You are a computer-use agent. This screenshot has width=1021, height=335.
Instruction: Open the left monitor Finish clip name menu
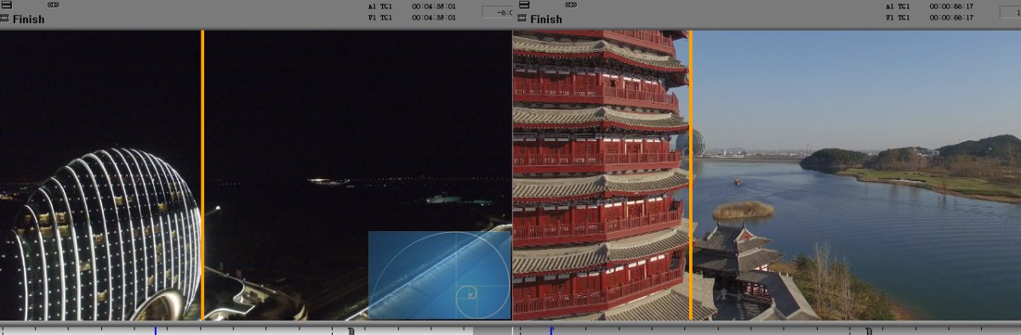point(28,20)
